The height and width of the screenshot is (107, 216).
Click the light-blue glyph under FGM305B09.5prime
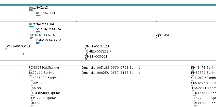[x=30, y=70]
